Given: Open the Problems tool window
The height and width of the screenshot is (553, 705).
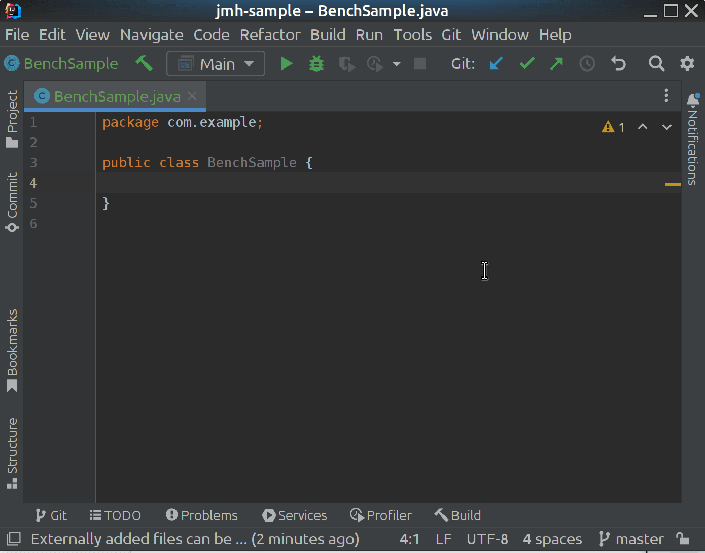Looking at the screenshot, I should pos(201,515).
